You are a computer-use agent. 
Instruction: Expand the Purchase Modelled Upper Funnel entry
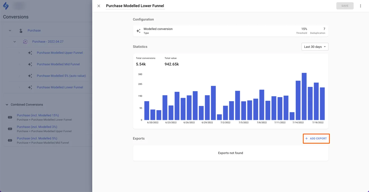[19, 53]
